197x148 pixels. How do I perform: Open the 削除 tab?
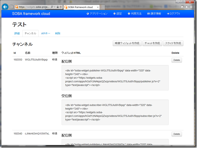coord(57,33)
